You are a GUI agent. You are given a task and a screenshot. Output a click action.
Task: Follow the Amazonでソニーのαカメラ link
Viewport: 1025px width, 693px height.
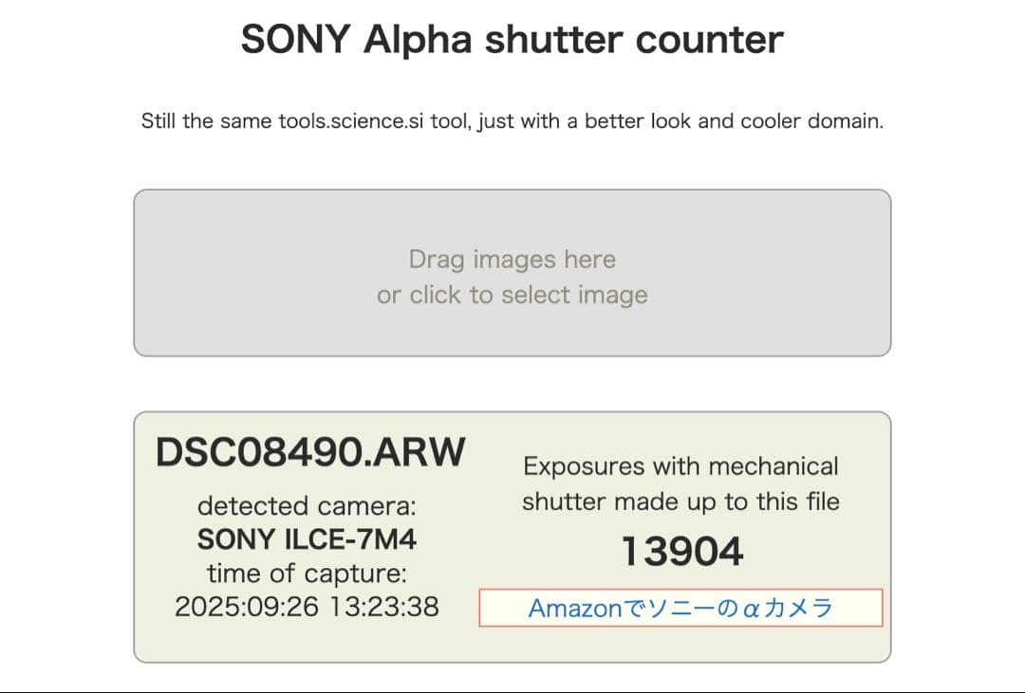point(681,608)
